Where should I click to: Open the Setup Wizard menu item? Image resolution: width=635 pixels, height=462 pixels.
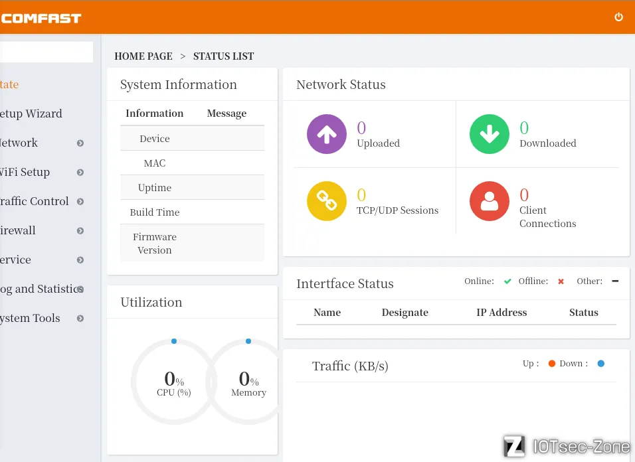[31, 114]
